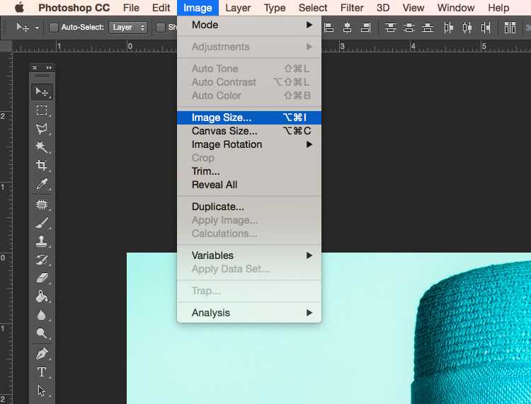Click Align left edges icon
The image size is (531, 404).
tap(329, 28)
